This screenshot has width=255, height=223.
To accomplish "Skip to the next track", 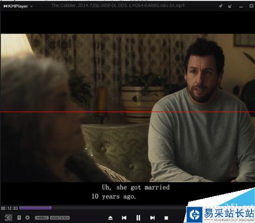I will pos(152,218).
